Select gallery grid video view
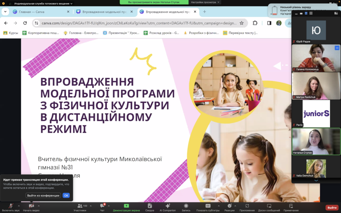 [311, 13]
